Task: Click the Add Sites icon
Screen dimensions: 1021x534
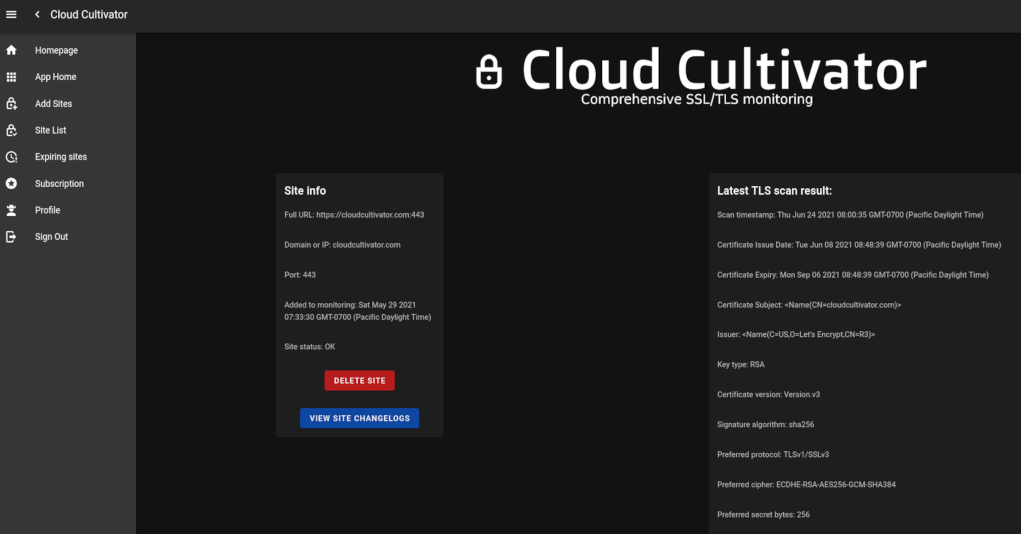Action: coord(11,104)
